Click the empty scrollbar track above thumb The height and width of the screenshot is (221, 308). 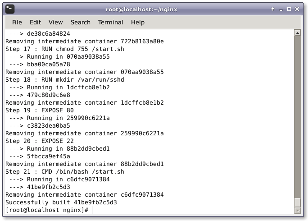(x=297, y=113)
